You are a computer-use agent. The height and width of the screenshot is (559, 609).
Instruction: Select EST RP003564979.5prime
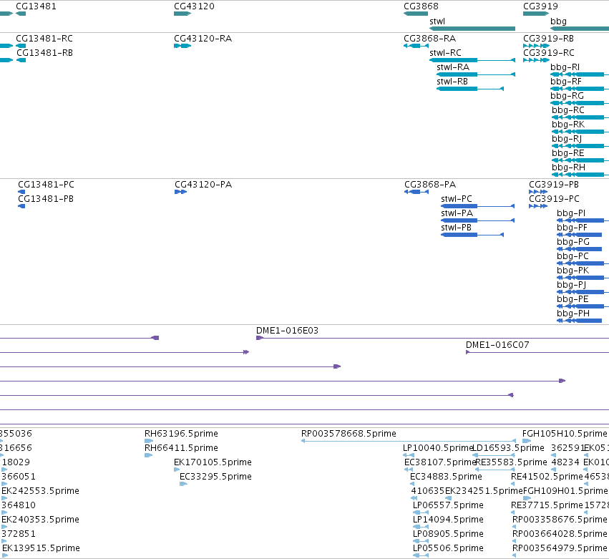[560, 548]
